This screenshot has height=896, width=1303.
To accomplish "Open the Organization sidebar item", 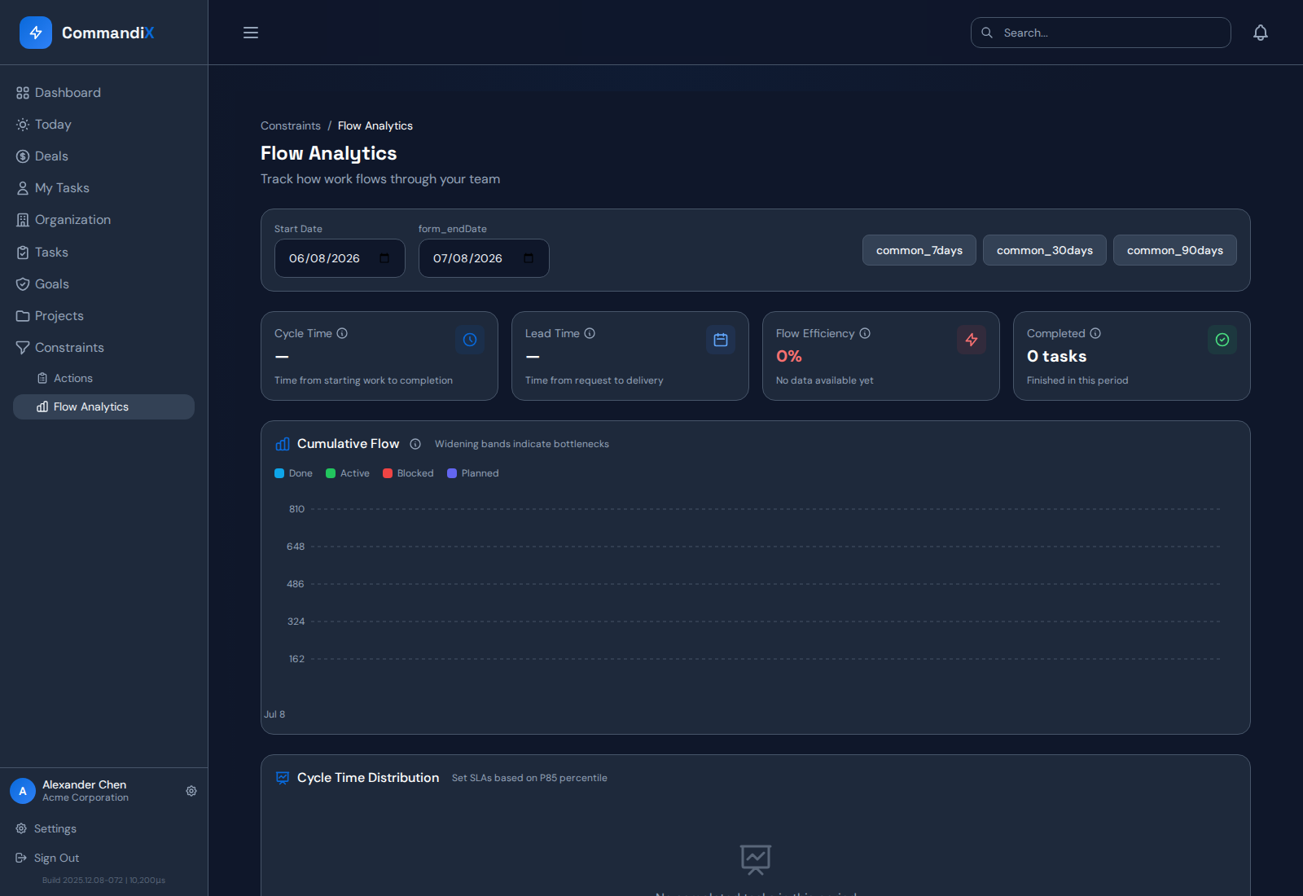I will tap(103, 220).
